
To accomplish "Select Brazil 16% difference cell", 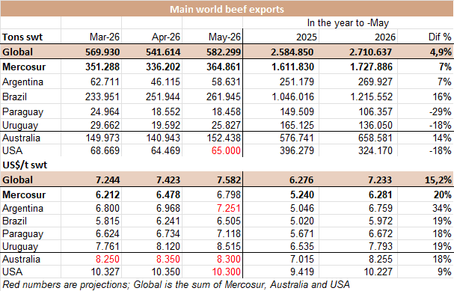I will (442, 97).
